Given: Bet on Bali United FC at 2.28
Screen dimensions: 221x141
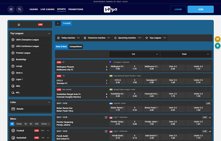Looking at the screenshot, I should (x=152, y=137).
